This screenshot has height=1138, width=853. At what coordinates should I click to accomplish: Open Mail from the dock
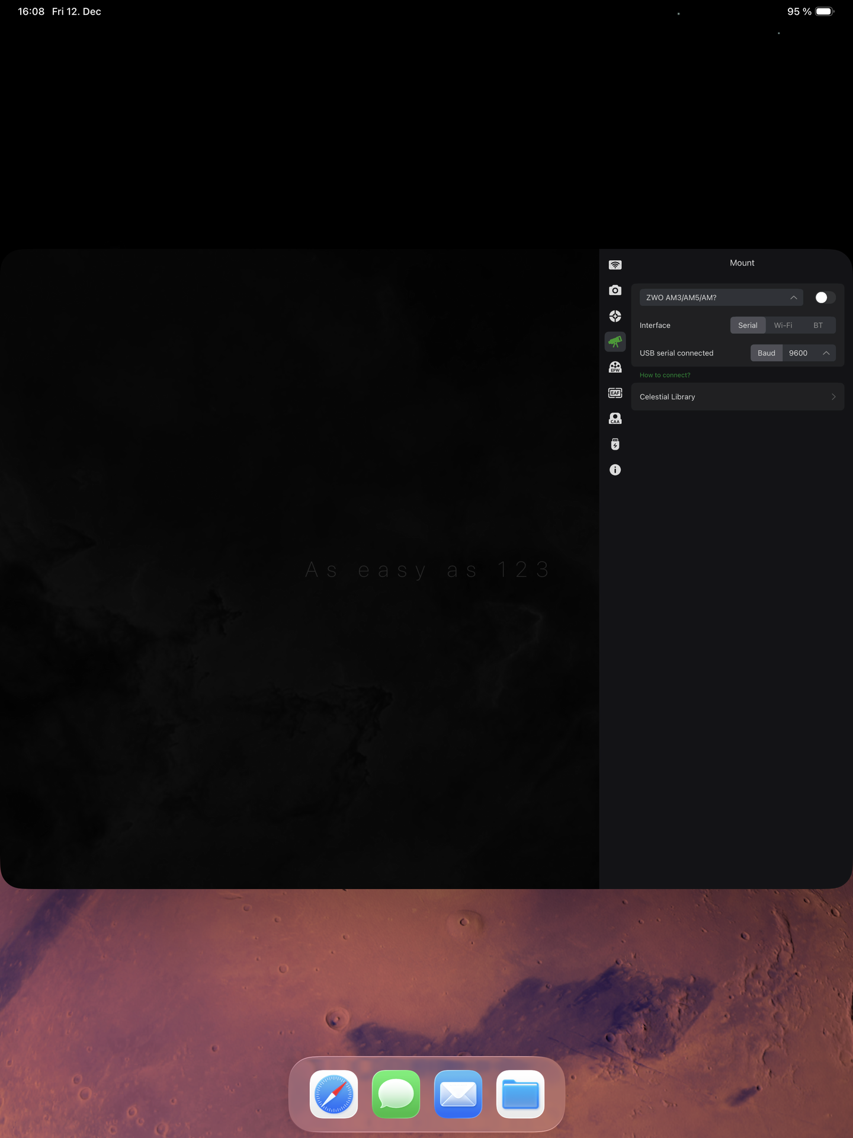click(458, 1094)
